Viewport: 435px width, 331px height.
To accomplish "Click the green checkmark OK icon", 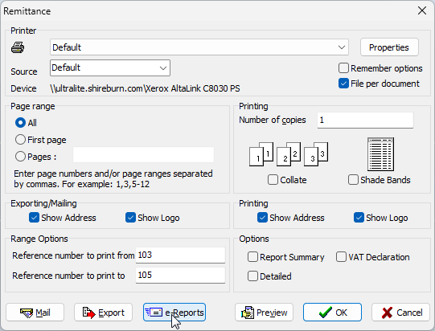I will click(326, 313).
